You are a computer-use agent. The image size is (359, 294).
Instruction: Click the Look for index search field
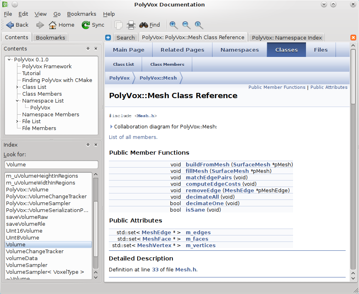pos(51,164)
